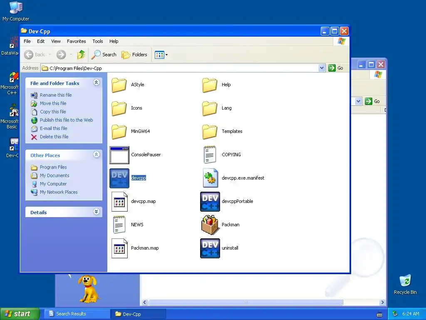Open the AStyle folder icon
426x320 pixels.
(119, 85)
